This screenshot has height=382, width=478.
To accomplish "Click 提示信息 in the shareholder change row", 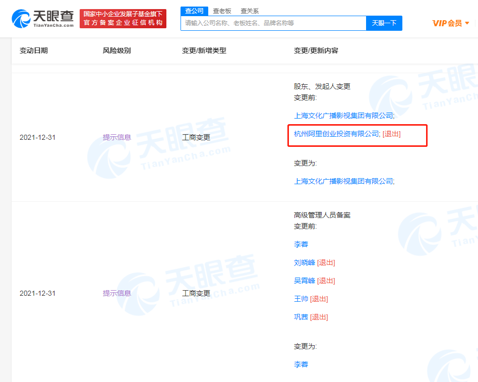I will (x=117, y=137).
